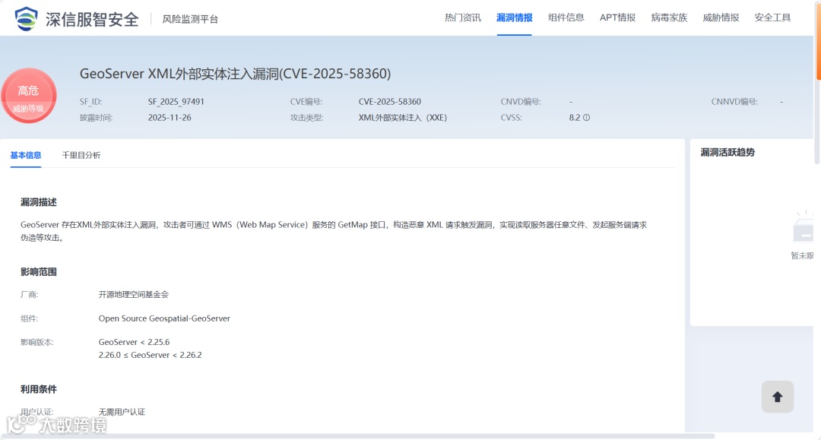Go to 组件信息 in top navigation
The image size is (821, 440).
[x=566, y=17]
